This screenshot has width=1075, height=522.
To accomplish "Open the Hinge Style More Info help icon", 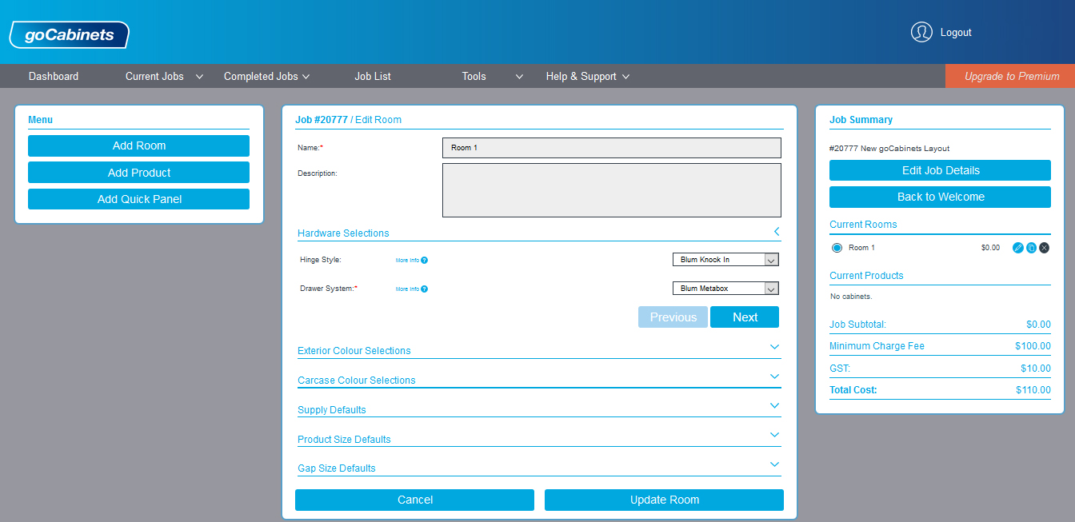I will pos(424,261).
